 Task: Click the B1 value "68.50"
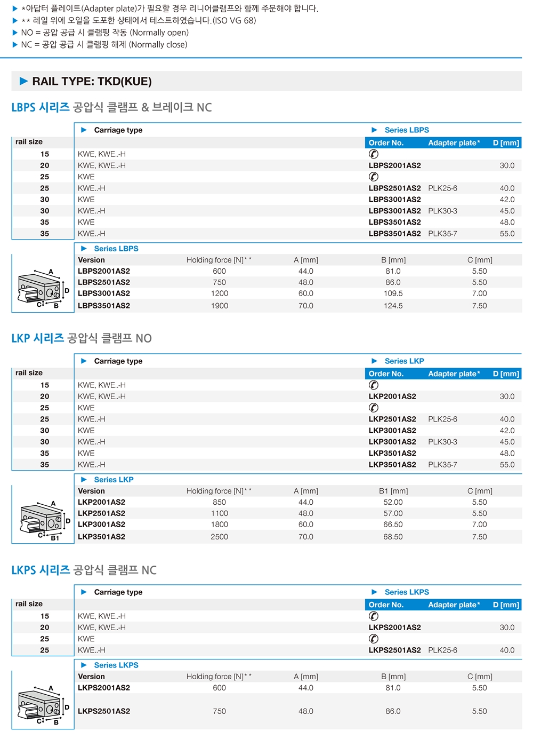click(x=393, y=537)
